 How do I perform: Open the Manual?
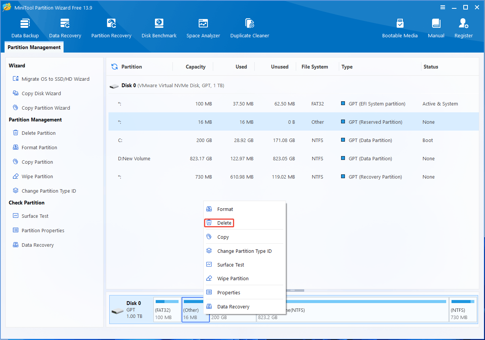click(x=436, y=28)
